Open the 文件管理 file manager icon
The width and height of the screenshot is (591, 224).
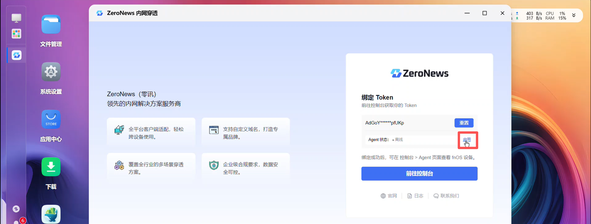(x=51, y=25)
